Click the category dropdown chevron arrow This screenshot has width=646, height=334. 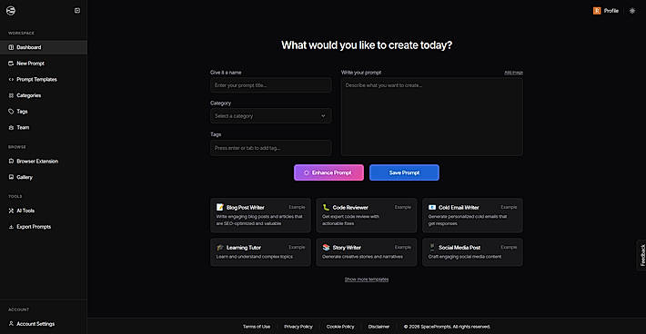click(323, 116)
